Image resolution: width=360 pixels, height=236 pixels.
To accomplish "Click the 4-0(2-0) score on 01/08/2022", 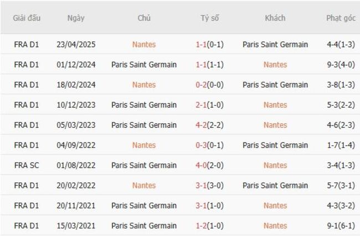I will point(209,165).
